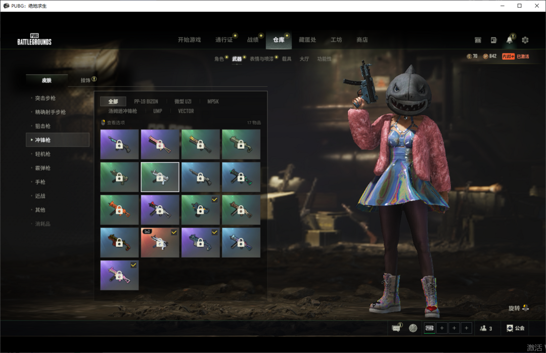The height and width of the screenshot is (353, 546).
Task: Click the last empty plus party slot
Action: pyautogui.click(x=466, y=328)
